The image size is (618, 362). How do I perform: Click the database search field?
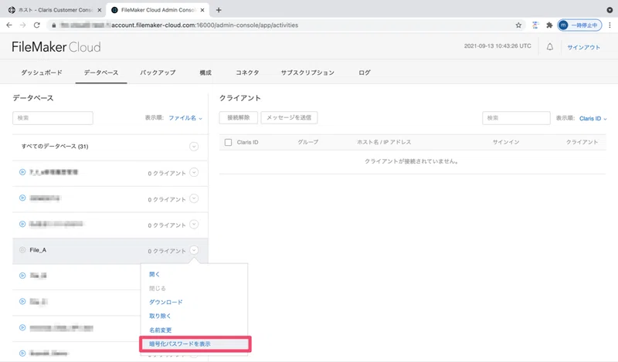[53, 118]
